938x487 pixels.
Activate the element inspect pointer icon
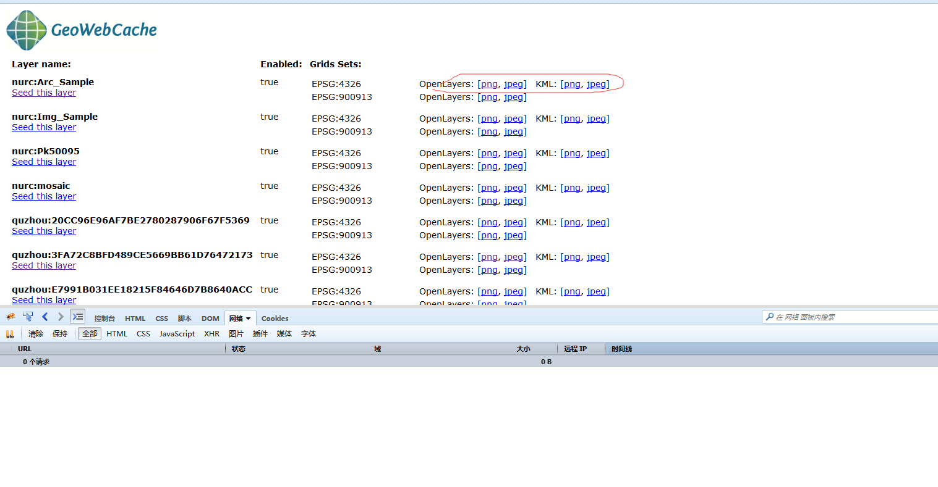[28, 317]
